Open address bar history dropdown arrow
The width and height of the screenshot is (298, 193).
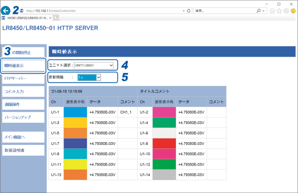coord(184,11)
